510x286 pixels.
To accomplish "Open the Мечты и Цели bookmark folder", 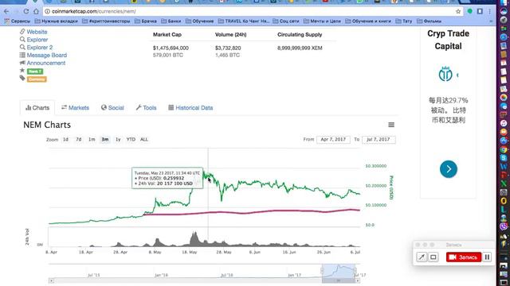I will click(x=322, y=21).
